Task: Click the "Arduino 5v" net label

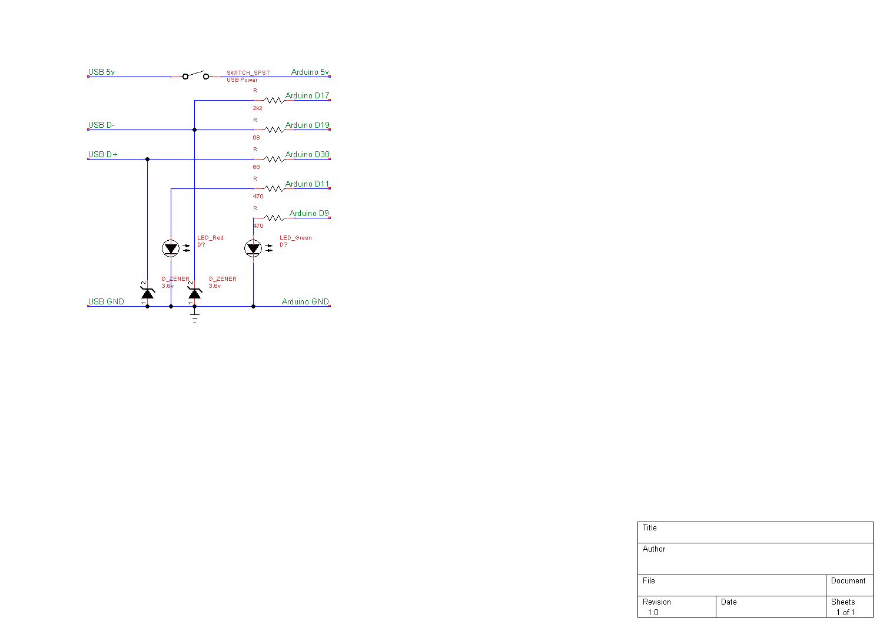Action: (x=310, y=72)
